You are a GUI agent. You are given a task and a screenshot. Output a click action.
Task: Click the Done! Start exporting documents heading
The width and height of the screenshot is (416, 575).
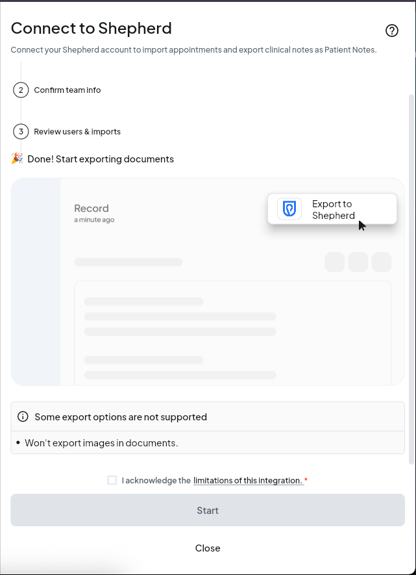pyautogui.click(x=101, y=159)
